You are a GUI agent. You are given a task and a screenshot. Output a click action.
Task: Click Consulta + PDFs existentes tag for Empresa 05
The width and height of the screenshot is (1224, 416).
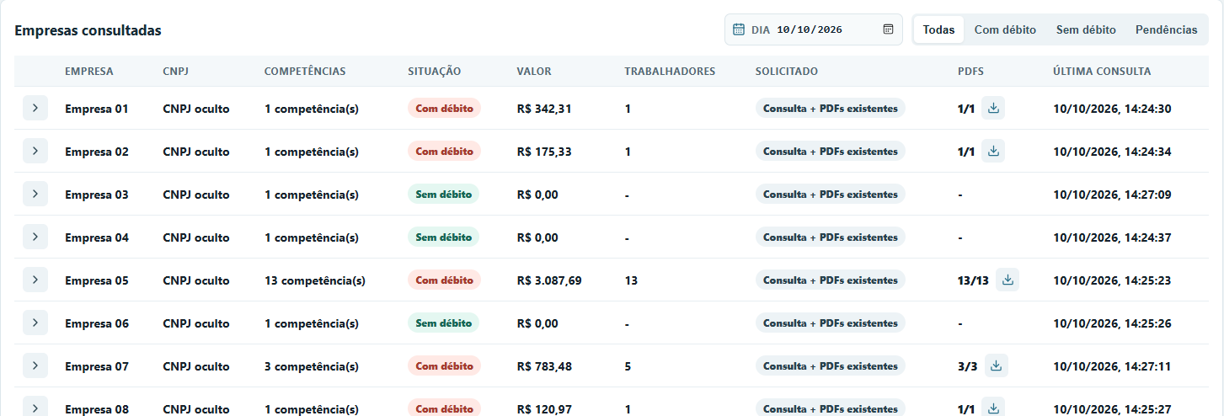[831, 280]
